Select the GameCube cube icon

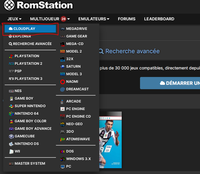[11, 136]
